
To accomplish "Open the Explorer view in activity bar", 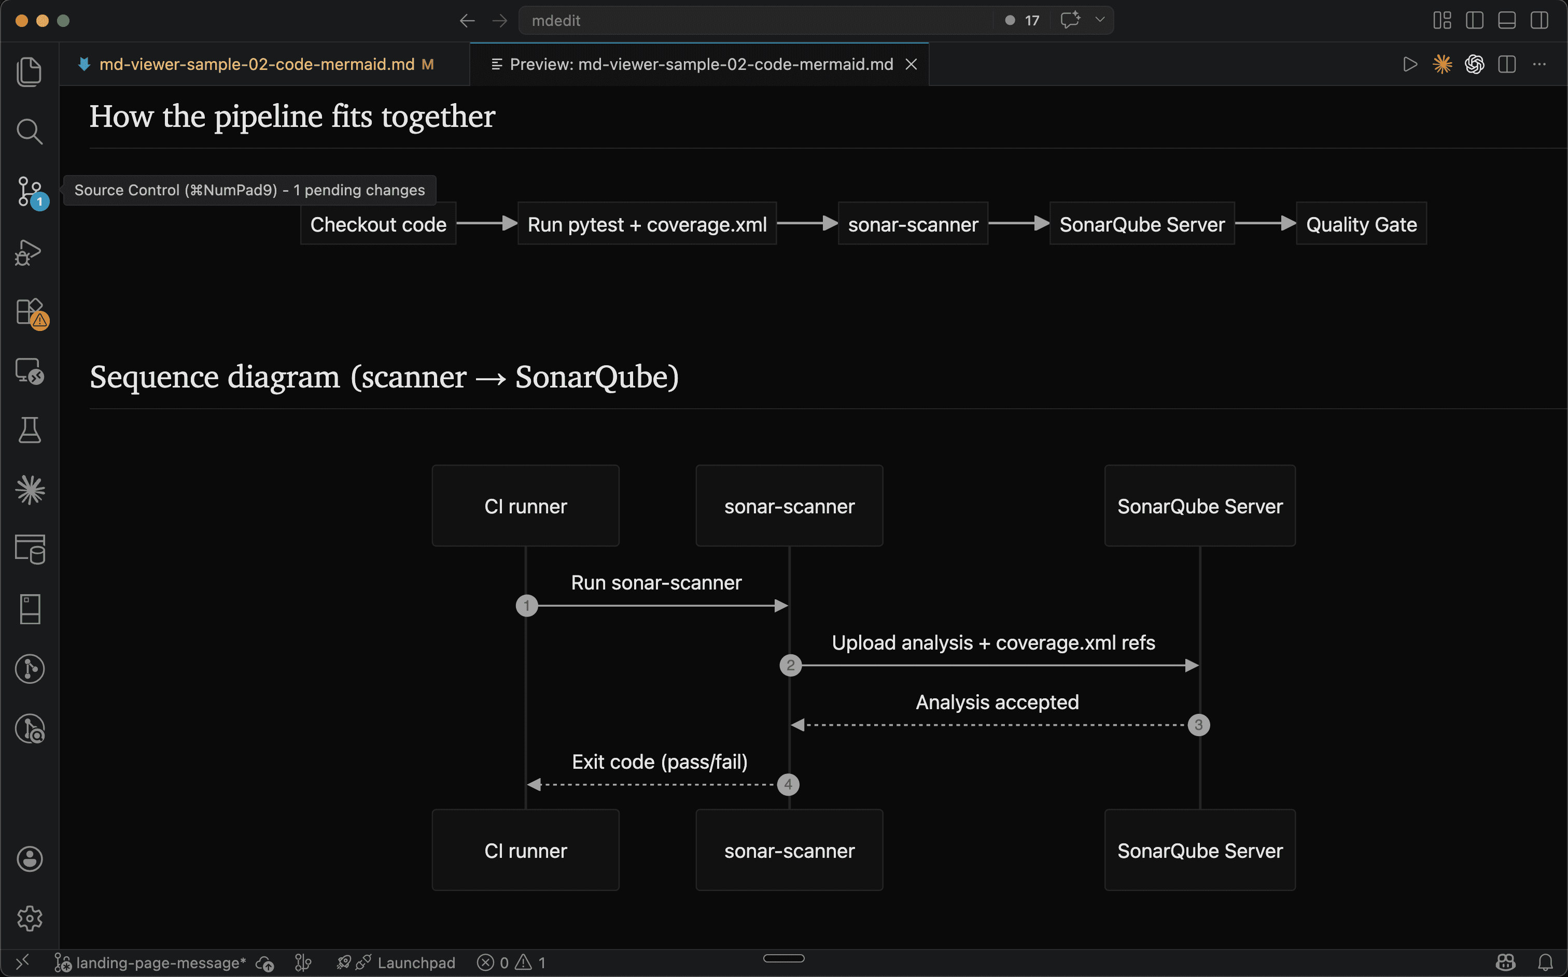I will click(29, 71).
